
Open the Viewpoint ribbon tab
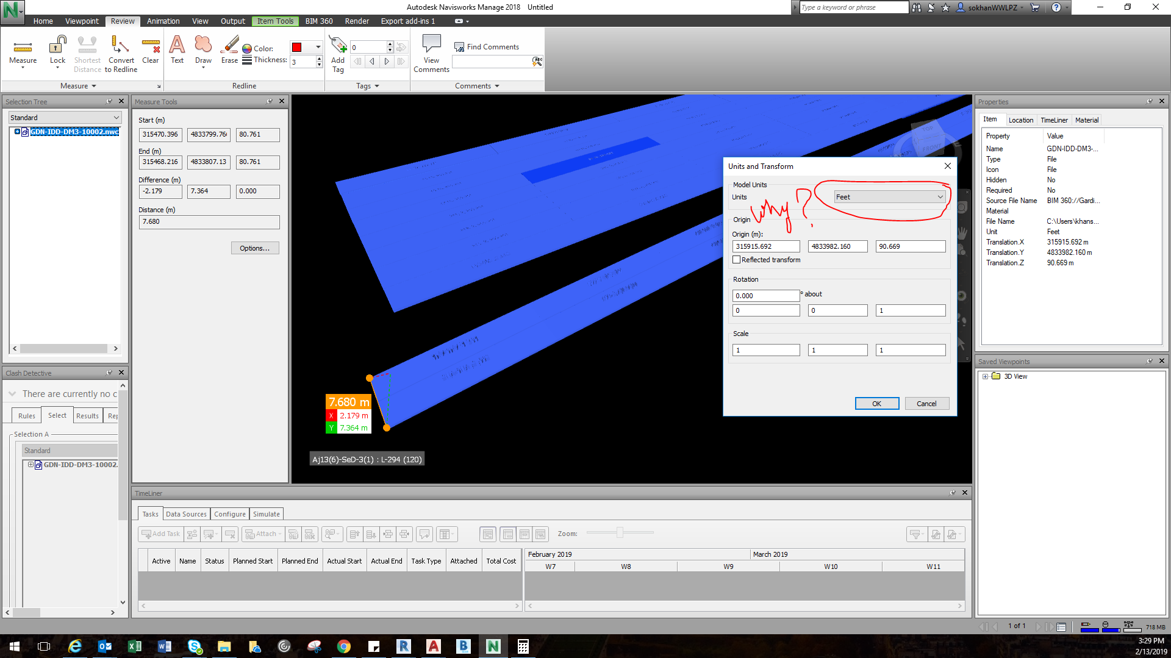(82, 21)
